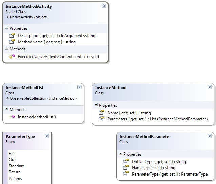216x184 pixels.
Task: Click the Description property icon
Action: pos(12,35)
